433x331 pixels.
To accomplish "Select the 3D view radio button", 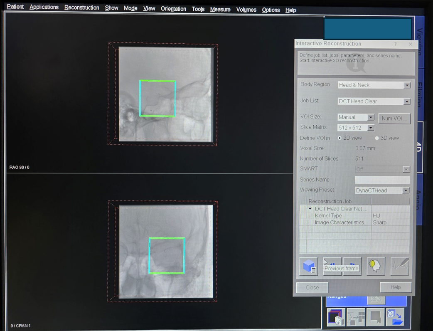I will (x=377, y=138).
